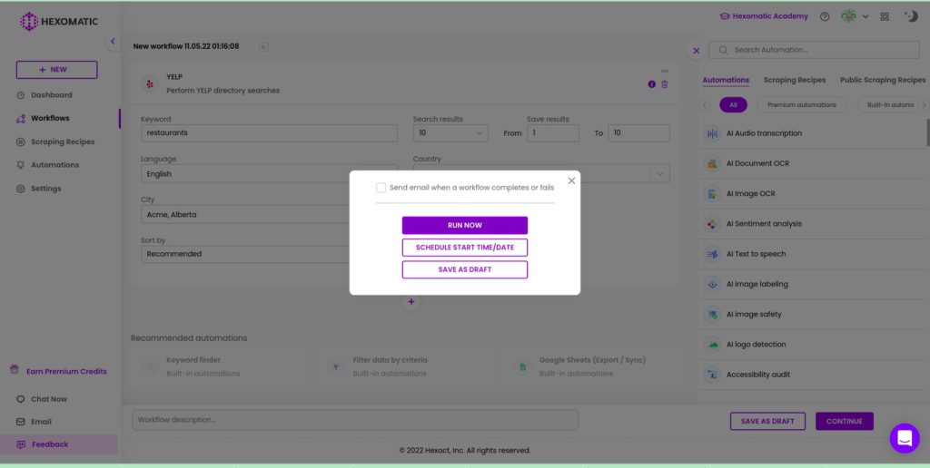Close the run options dialog
Screen dimensions: 930x468
click(x=571, y=180)
